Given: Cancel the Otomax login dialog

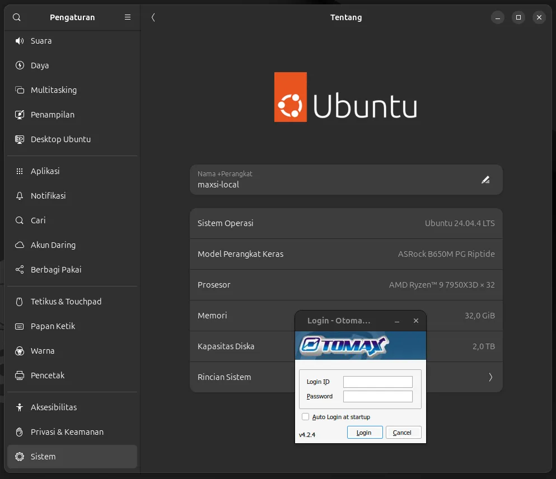Looking at the screenshot, I should pyautogui.click(x=403, y=432).
